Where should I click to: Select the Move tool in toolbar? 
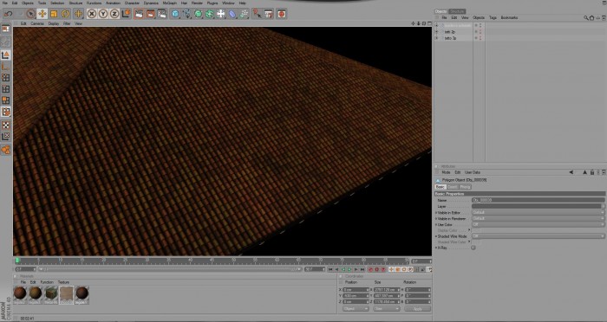pos(42,14)
